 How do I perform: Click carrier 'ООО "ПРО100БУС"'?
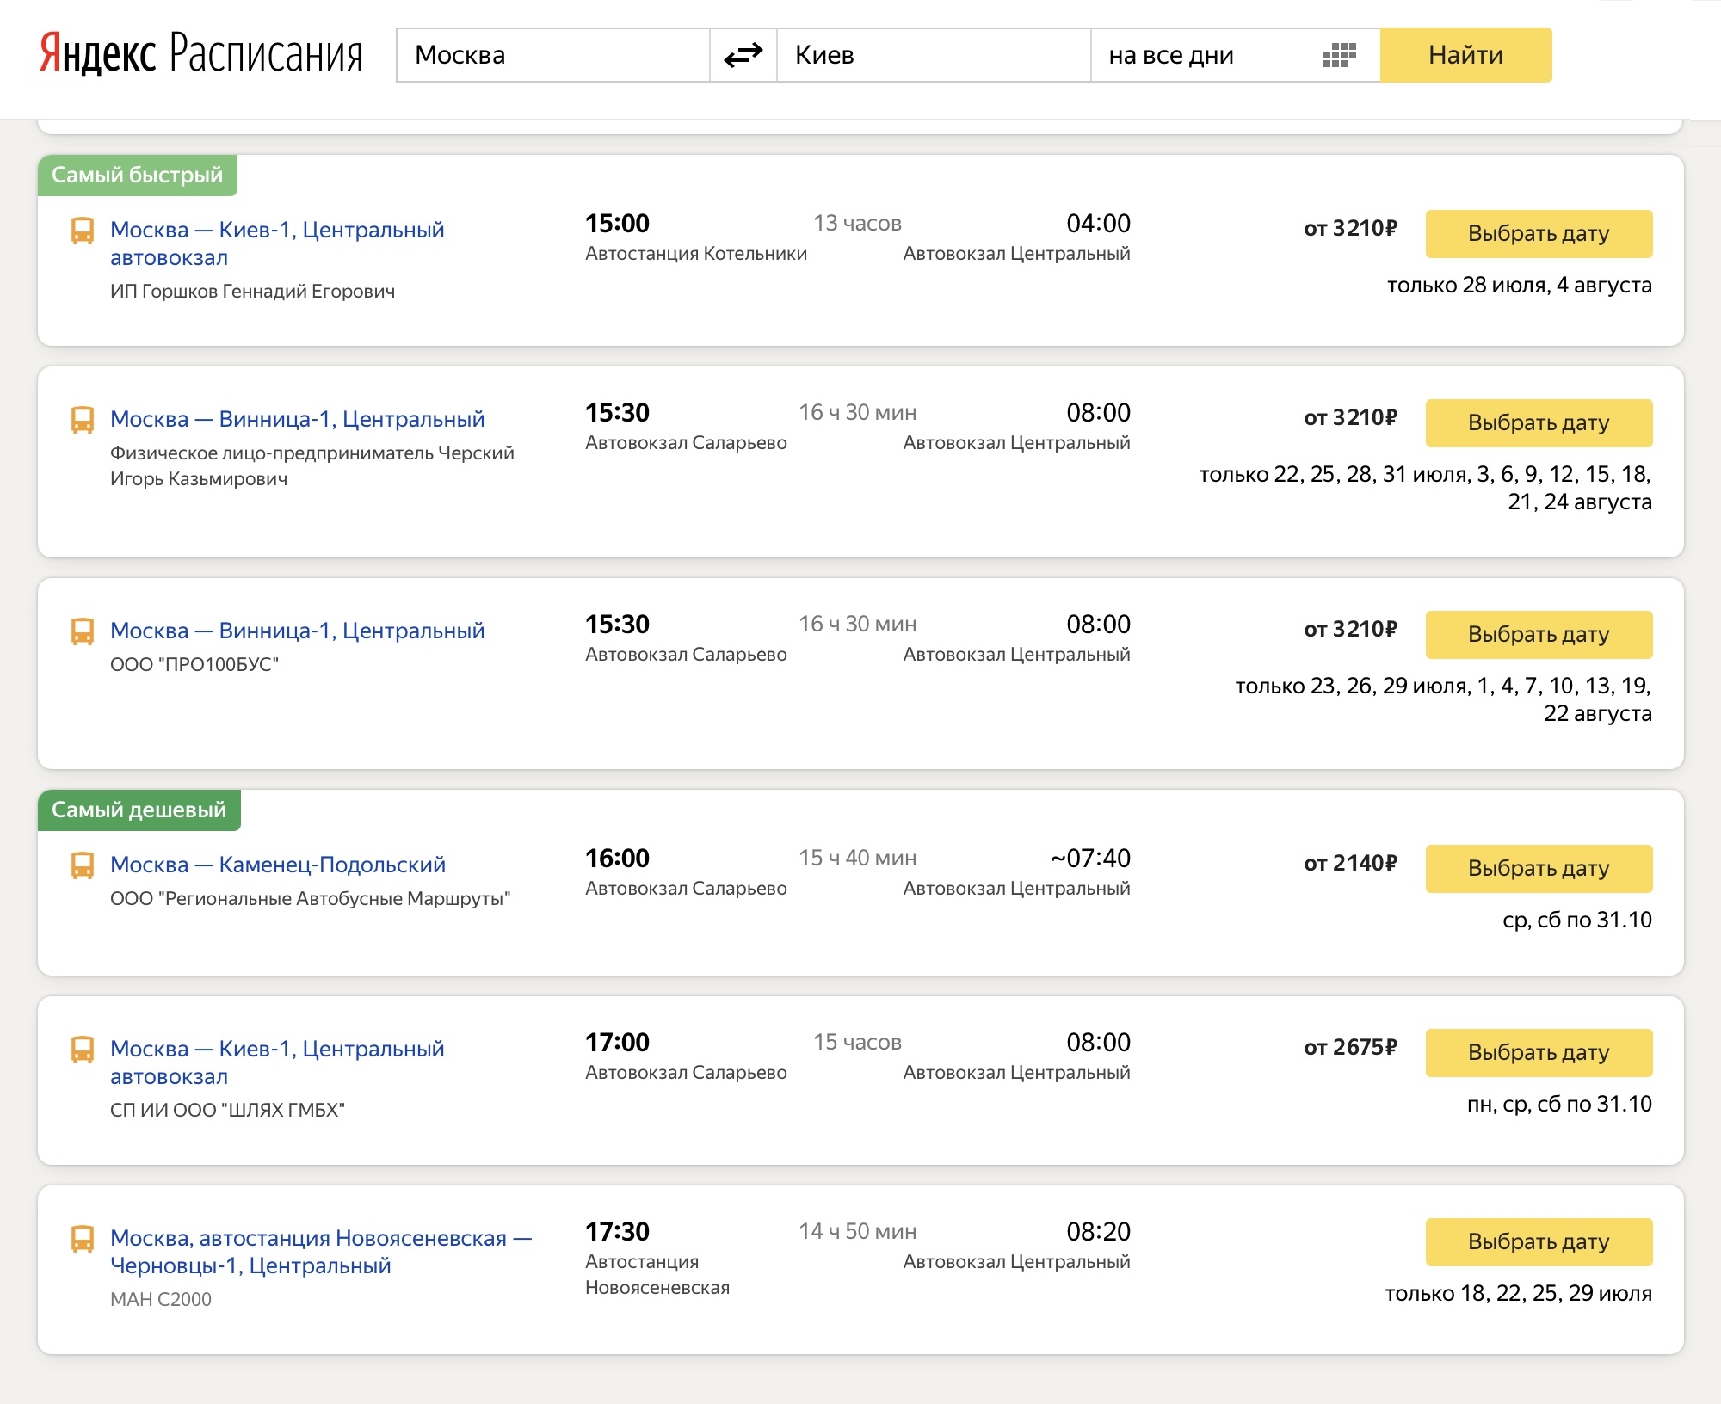click(x=194, y=665)
